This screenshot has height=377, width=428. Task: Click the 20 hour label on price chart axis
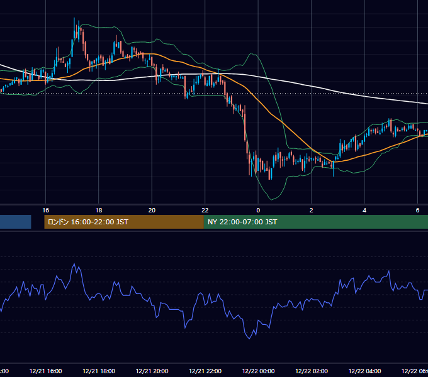[152, 210]
